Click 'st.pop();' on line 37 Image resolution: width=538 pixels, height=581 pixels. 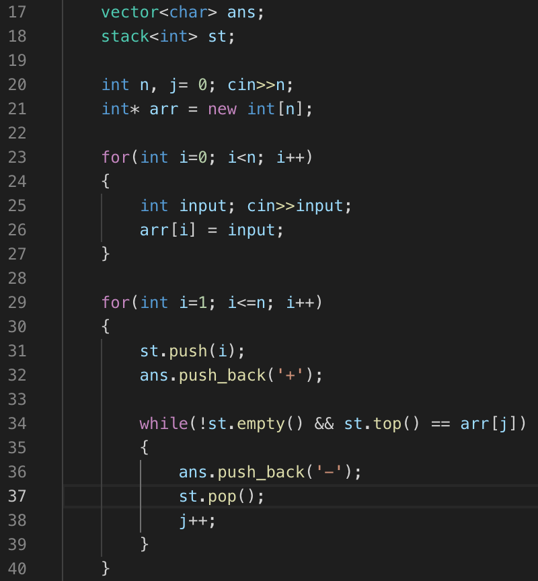point(221,496)
